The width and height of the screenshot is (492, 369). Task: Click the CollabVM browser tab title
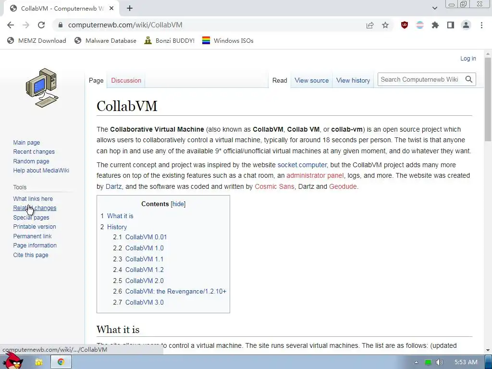pos(62,9)
